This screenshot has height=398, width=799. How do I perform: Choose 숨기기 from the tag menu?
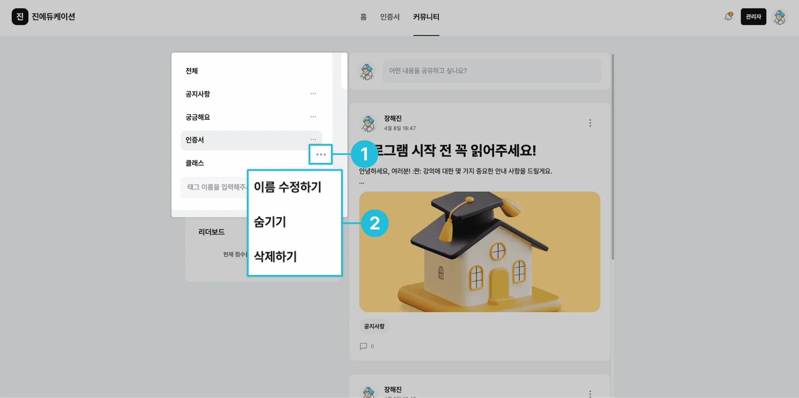(x=270, y=222)
